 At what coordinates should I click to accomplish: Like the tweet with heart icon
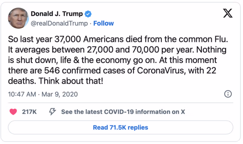point(13,112)
